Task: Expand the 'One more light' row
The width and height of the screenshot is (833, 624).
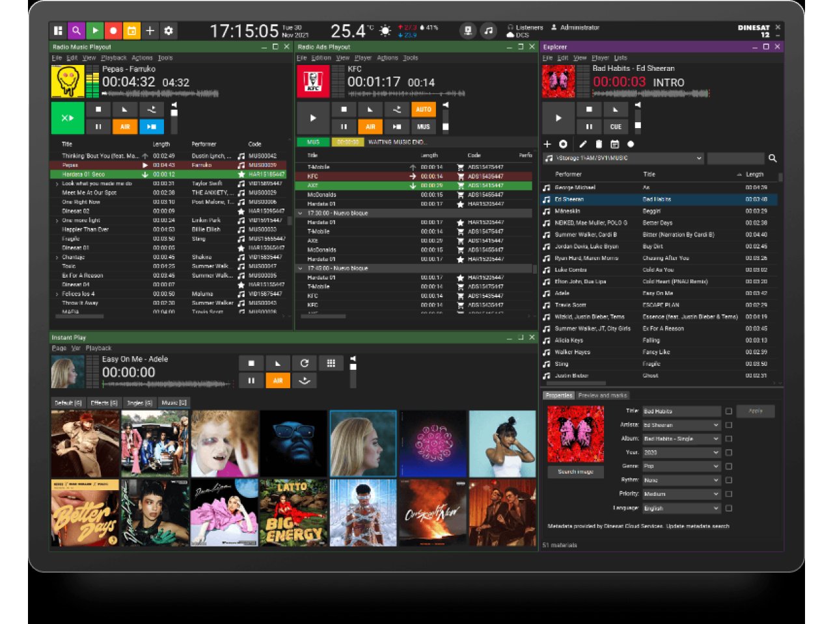Action: (57, 220)
